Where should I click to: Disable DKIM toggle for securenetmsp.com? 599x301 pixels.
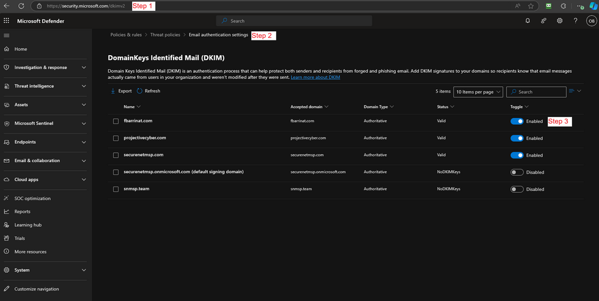tap(517, 155)
